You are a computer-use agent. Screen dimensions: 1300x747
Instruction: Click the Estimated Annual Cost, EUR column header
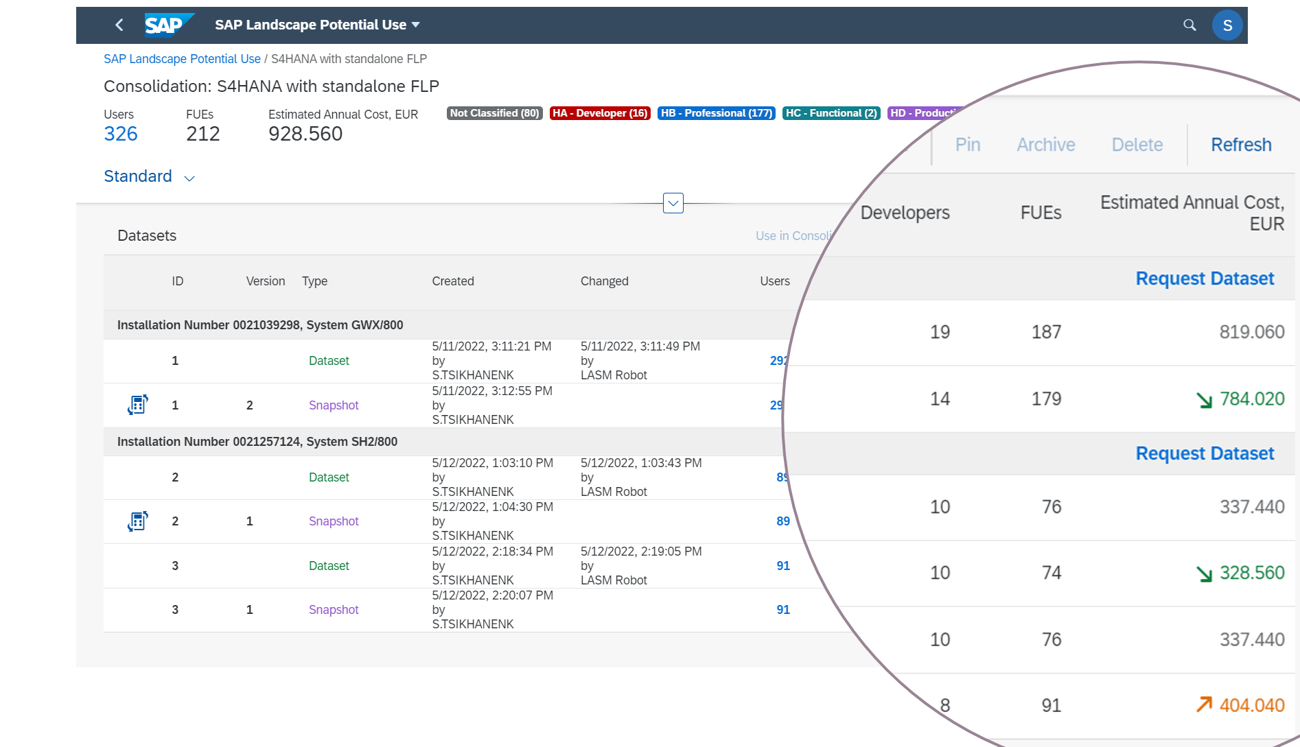click(1192, 213)
